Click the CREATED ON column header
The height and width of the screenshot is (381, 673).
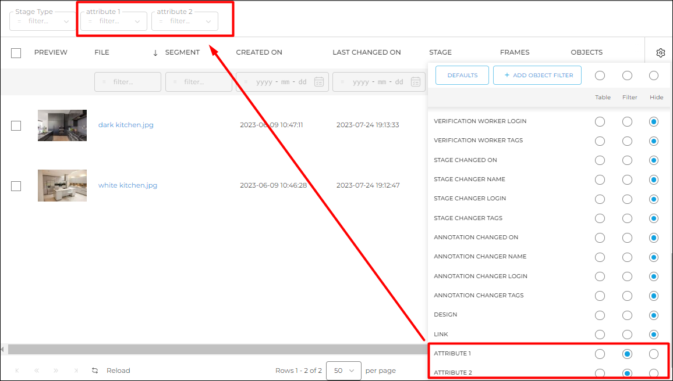point(259,53)
